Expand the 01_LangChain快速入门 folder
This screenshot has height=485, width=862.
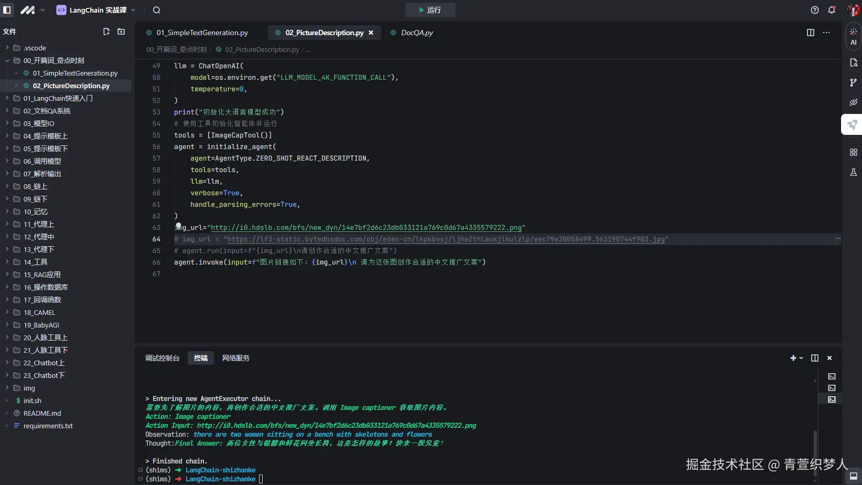pyautogui.click(x=58, y=98)
